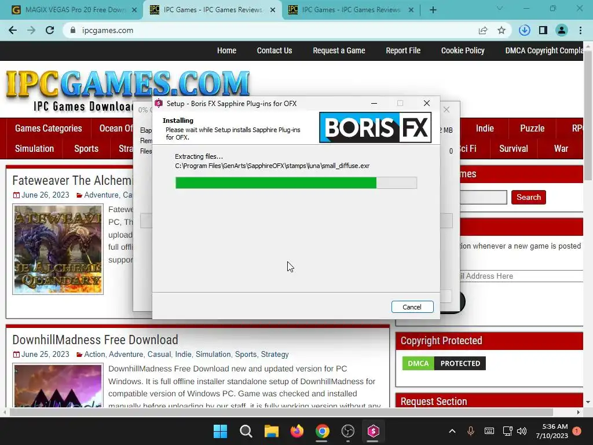Reload the ipcgames.com page
The width and height of the screenshot is (593, 445).
coord(50,30)
